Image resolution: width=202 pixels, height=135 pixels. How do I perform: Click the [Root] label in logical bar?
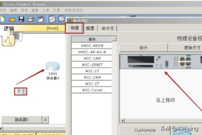(x=53, y=28)
